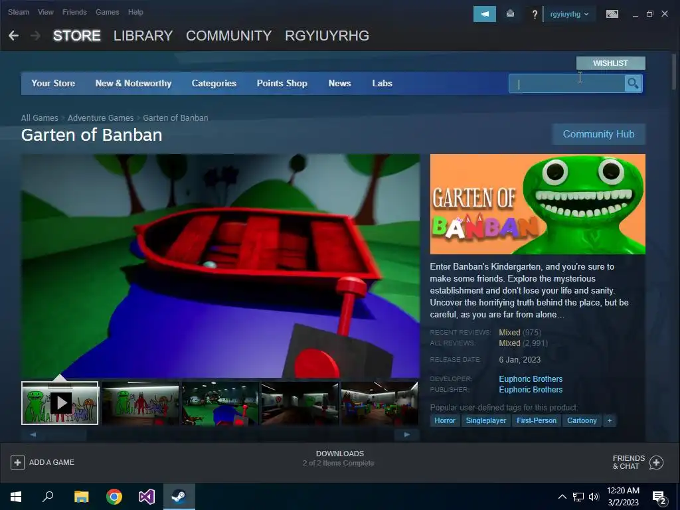Open the Downloads status
The width and height of the screenshot is (680, 510).
[x=339, y=458]
